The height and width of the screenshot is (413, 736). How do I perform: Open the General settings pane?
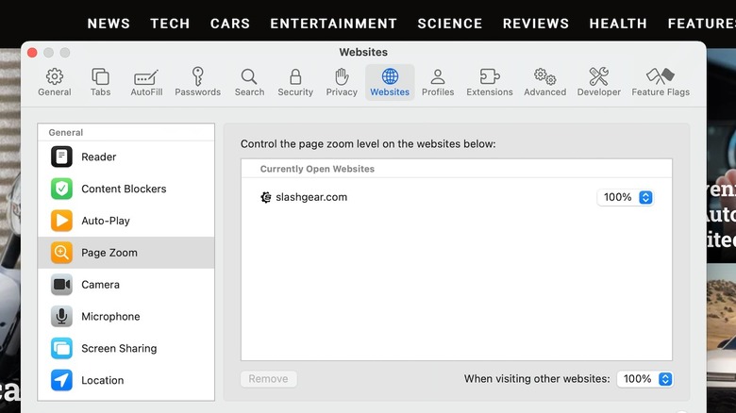point(55,82)
